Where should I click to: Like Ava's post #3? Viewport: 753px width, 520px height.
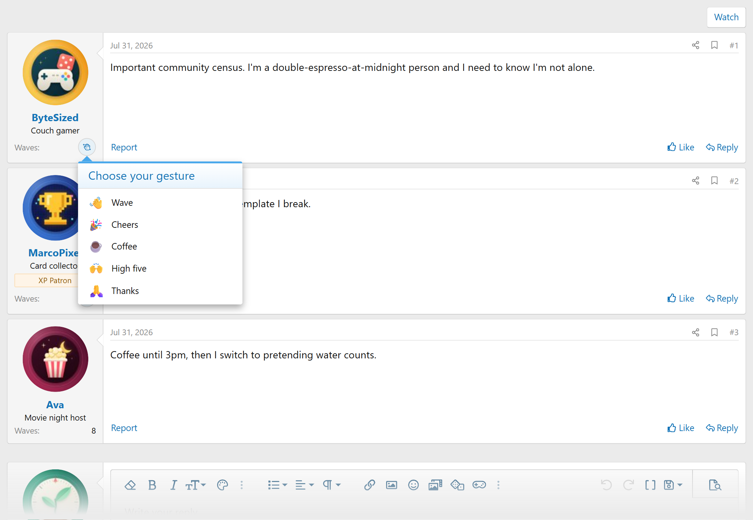click(681, 428)
